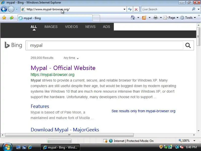This screenshot has width=201, height=151.
Task: Click mypal - Bing taskbar button
Action: click(x=60, y=147)
